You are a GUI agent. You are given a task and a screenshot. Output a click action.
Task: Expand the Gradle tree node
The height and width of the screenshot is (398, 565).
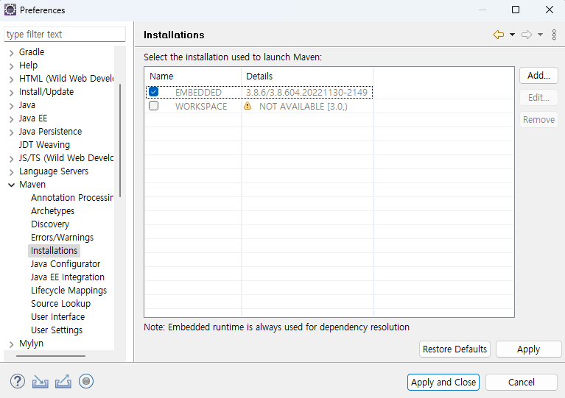click(11, 53)
